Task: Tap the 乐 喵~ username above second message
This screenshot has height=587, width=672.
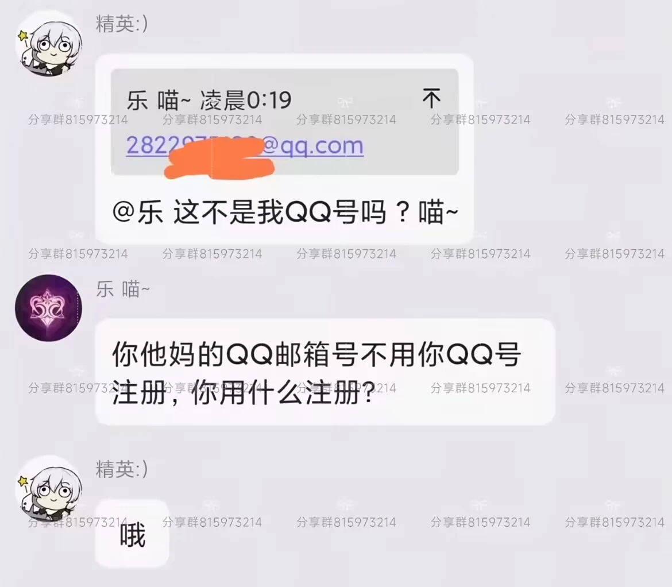Action: click(x=122, y=289)
